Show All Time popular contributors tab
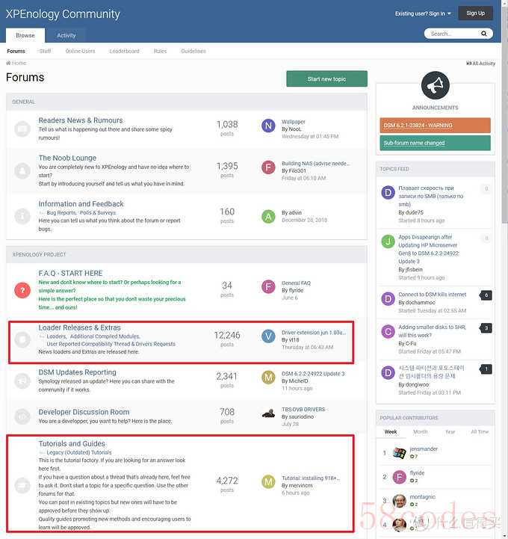The height and width of the screenshot is (539, 508). [480, 432]
